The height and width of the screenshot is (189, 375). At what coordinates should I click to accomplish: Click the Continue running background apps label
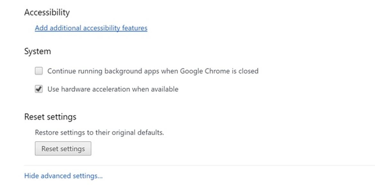pyautogui.click(x=153, y=71)
